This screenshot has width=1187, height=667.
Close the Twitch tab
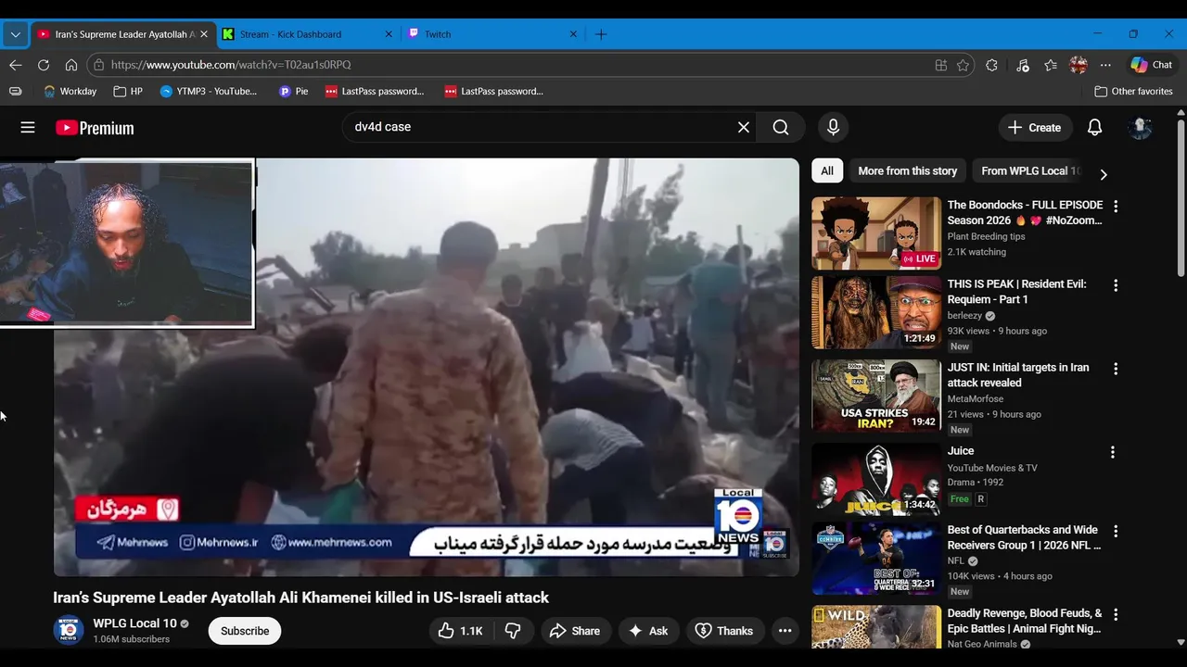coord(573,34)
